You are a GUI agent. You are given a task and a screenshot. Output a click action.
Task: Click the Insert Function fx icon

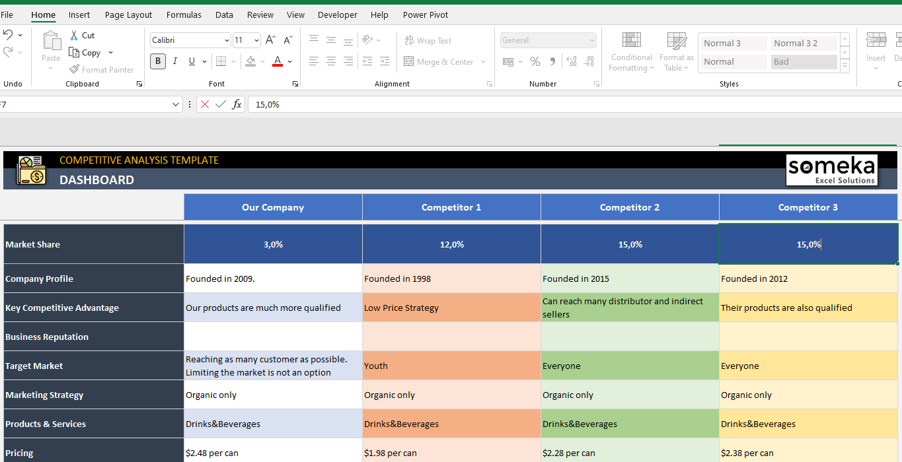[x=237, y=104]
